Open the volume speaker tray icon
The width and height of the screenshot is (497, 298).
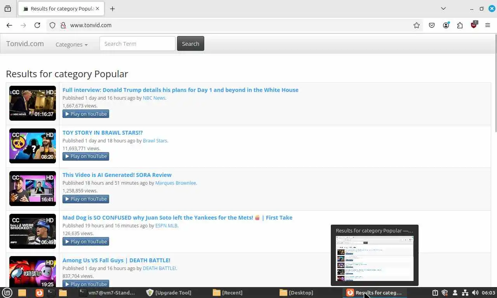(x=475, y=293)
